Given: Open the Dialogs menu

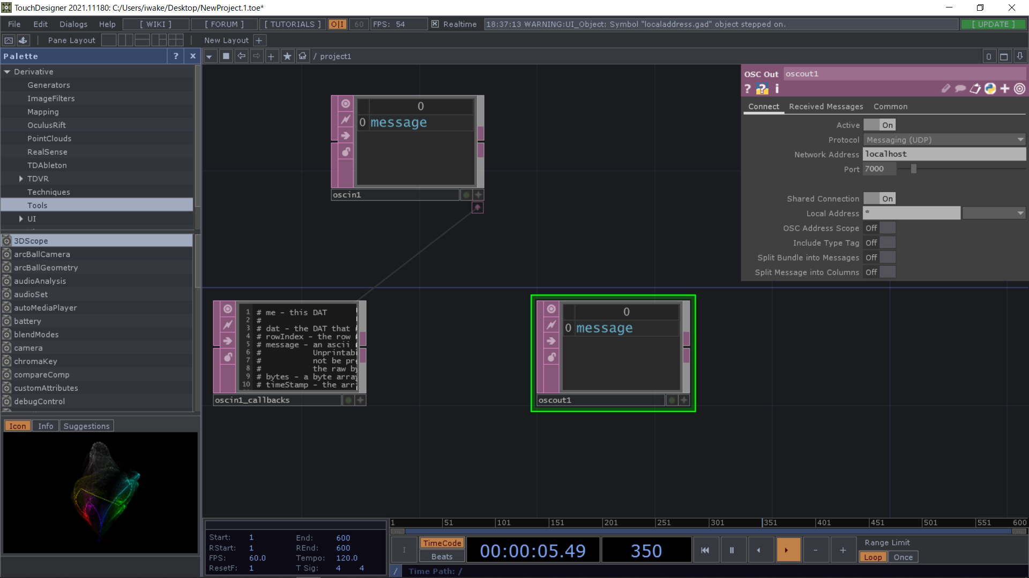Looking at the screenshot, I should (73, 24).
